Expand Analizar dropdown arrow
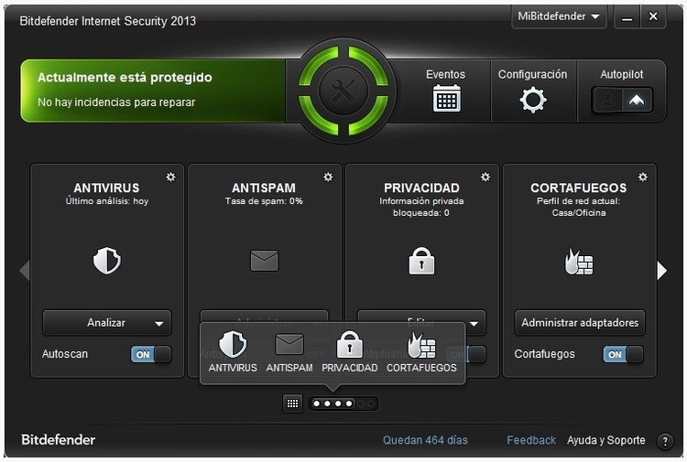This screenshot has width=687, height=462. point(159,324)
